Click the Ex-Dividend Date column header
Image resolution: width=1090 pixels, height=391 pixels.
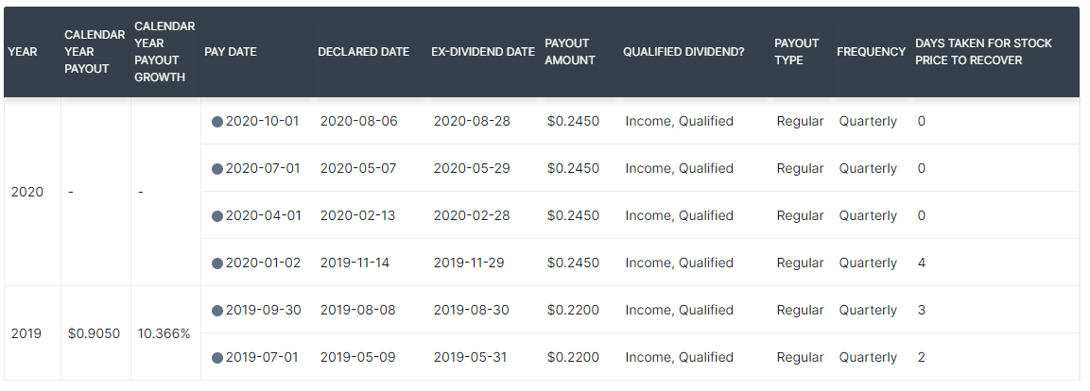483,51
